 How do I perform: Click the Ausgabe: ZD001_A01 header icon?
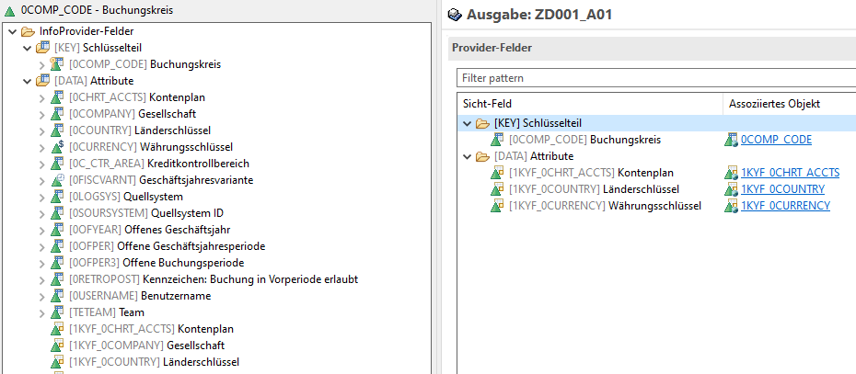coord(455,15)
